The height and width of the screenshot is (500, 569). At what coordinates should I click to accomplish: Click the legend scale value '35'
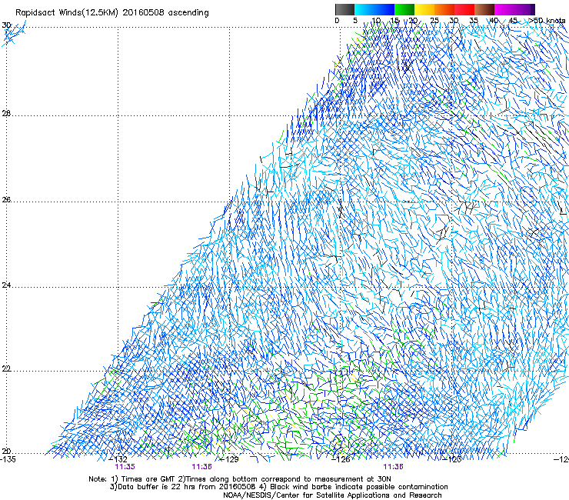coord(474,21)
